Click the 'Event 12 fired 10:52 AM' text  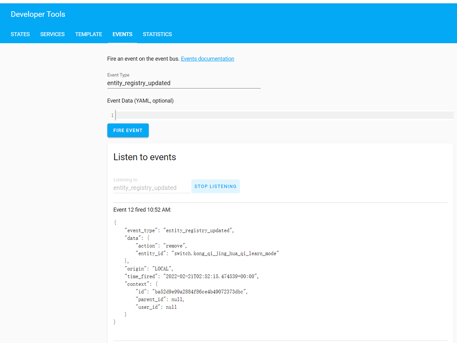pyautogui.click(x=142, y=210)
